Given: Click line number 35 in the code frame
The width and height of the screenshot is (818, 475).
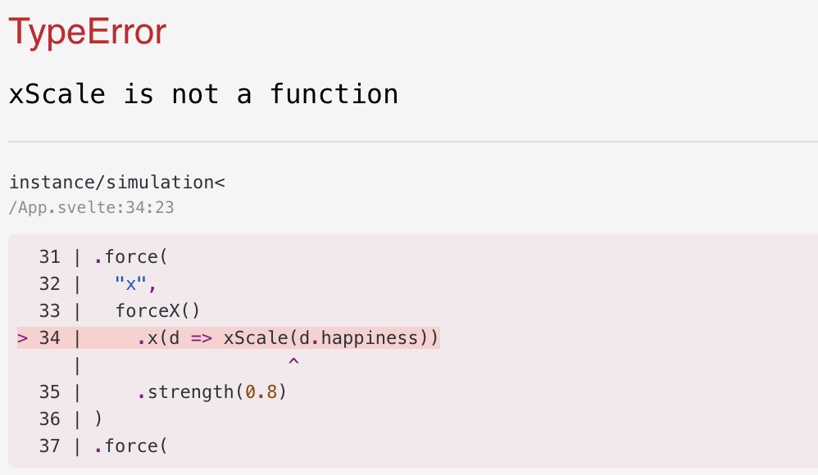Looking at the screenshot, I should (x=49, y=392).
